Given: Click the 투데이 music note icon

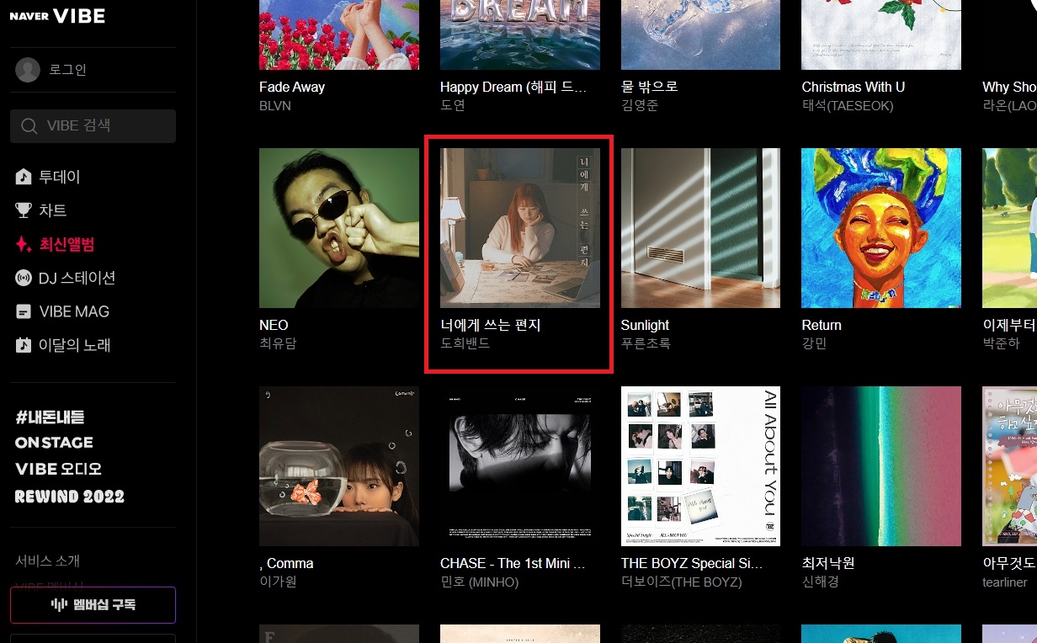Looking at the screenshot, I should coord(24,177).
